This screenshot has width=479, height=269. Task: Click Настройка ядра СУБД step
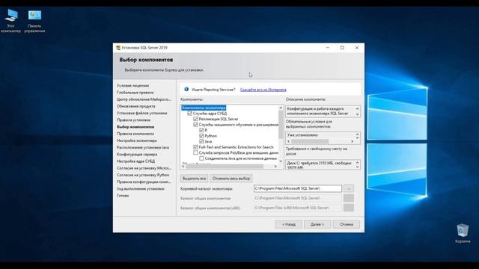coord(135,161)
